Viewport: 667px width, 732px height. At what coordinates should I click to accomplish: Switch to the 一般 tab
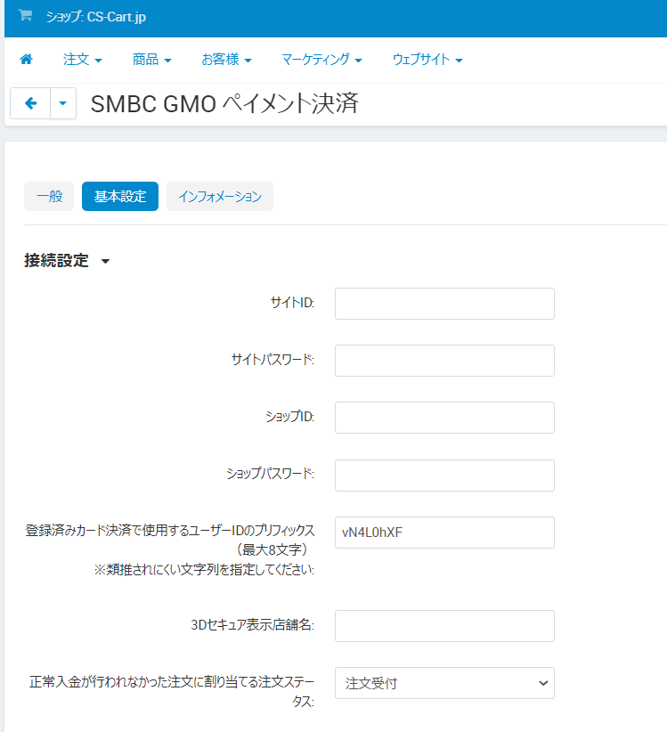[x=49, y=196]
